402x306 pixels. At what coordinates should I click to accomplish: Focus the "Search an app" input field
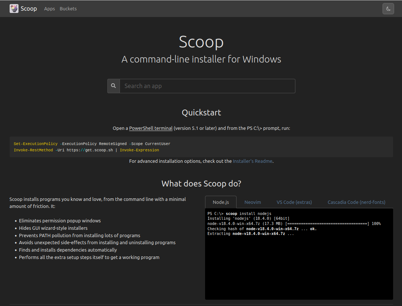(x=207, y=86)
